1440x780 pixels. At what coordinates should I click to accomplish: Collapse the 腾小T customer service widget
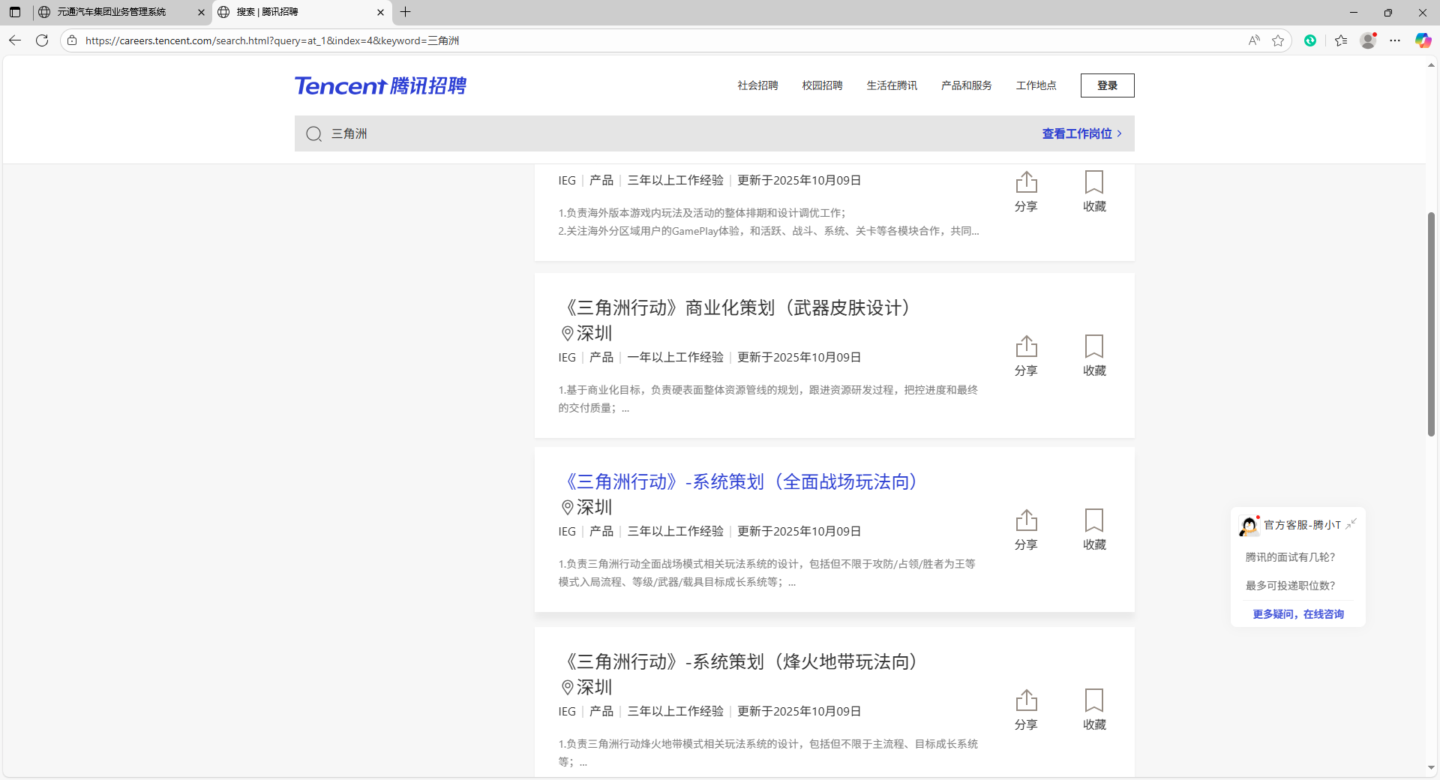1351,524
